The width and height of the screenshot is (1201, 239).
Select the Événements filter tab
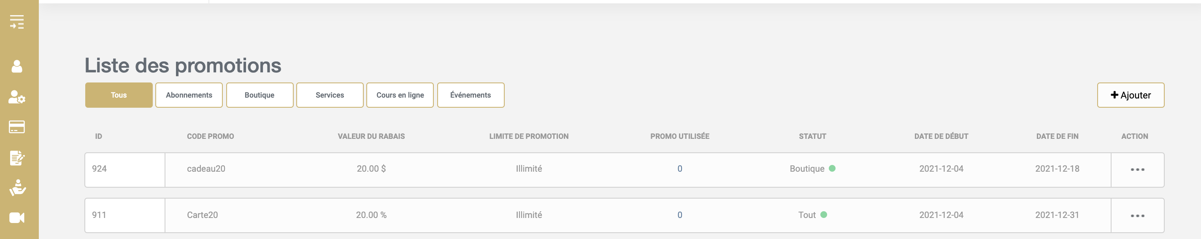pyautogui.click(x=471, y=95)
